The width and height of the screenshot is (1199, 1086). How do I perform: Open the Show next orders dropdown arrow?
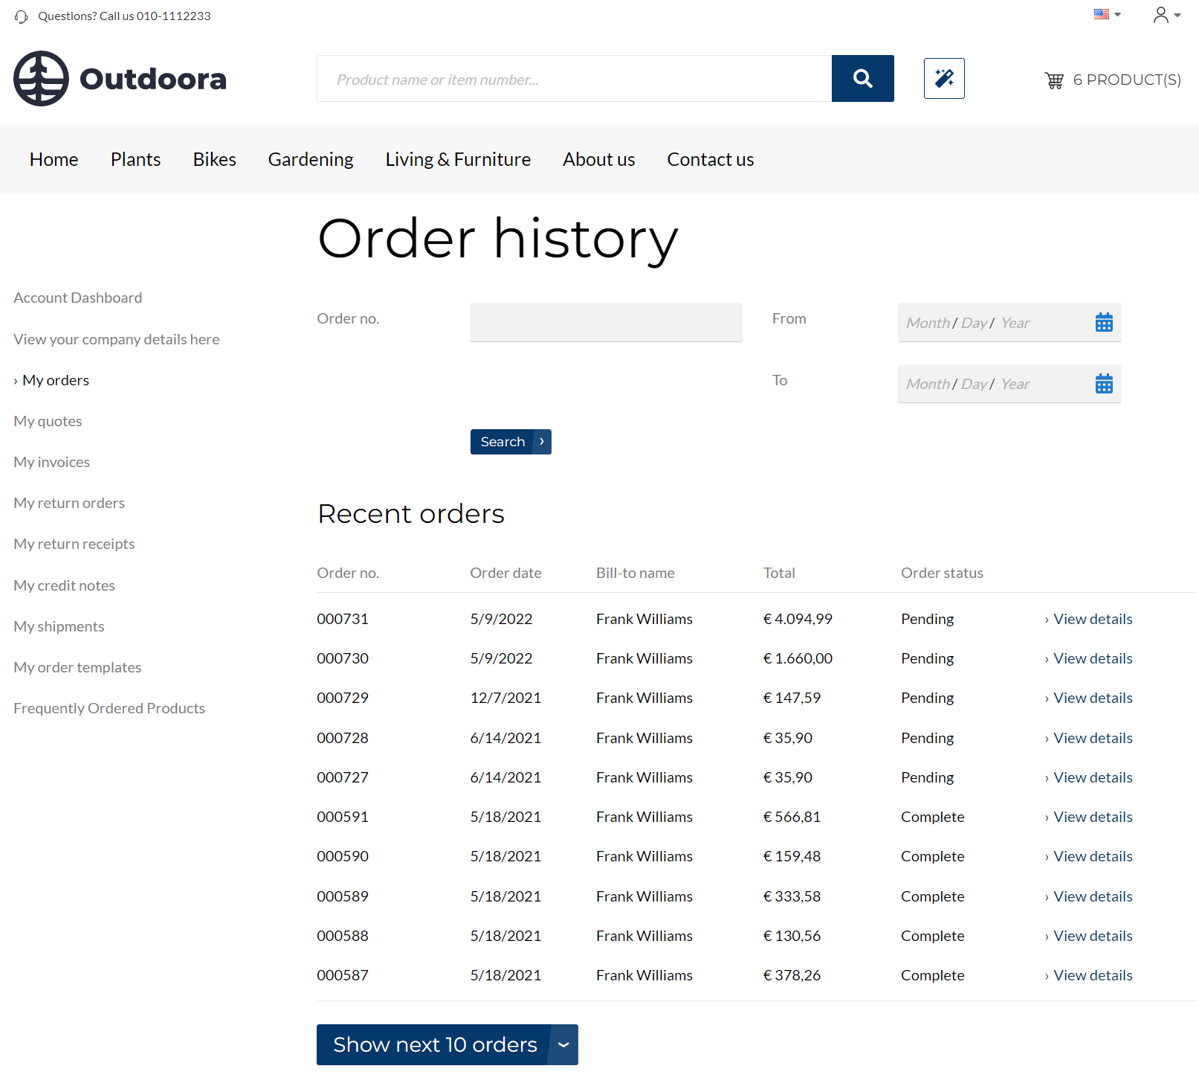pos(563,1044)
